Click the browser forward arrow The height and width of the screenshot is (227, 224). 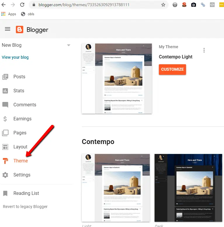[13, 5]
